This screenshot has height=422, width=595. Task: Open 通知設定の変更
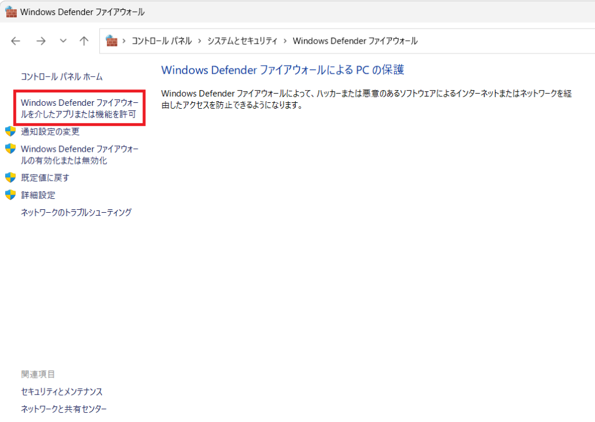(50, 132)
